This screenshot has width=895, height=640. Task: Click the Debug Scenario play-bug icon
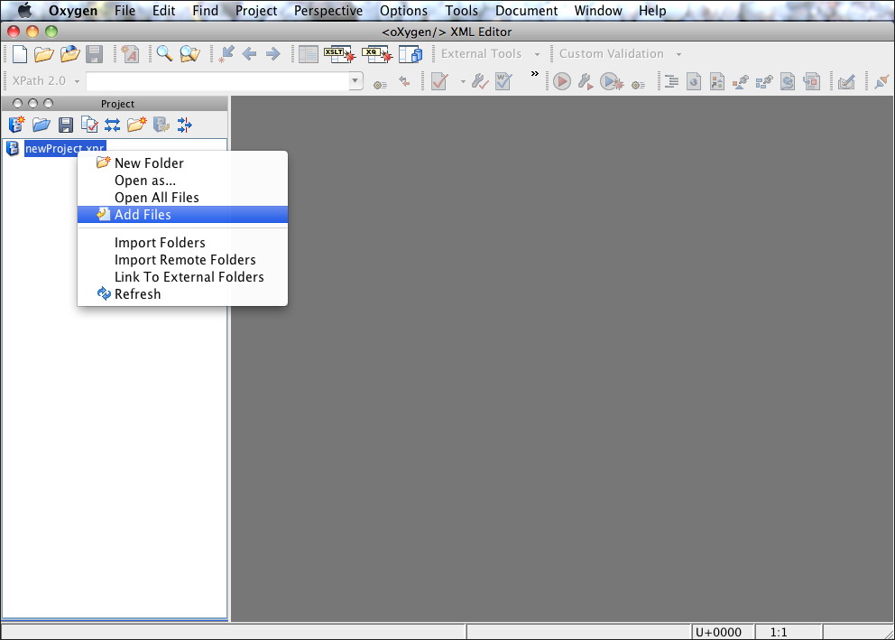(612, 81)
